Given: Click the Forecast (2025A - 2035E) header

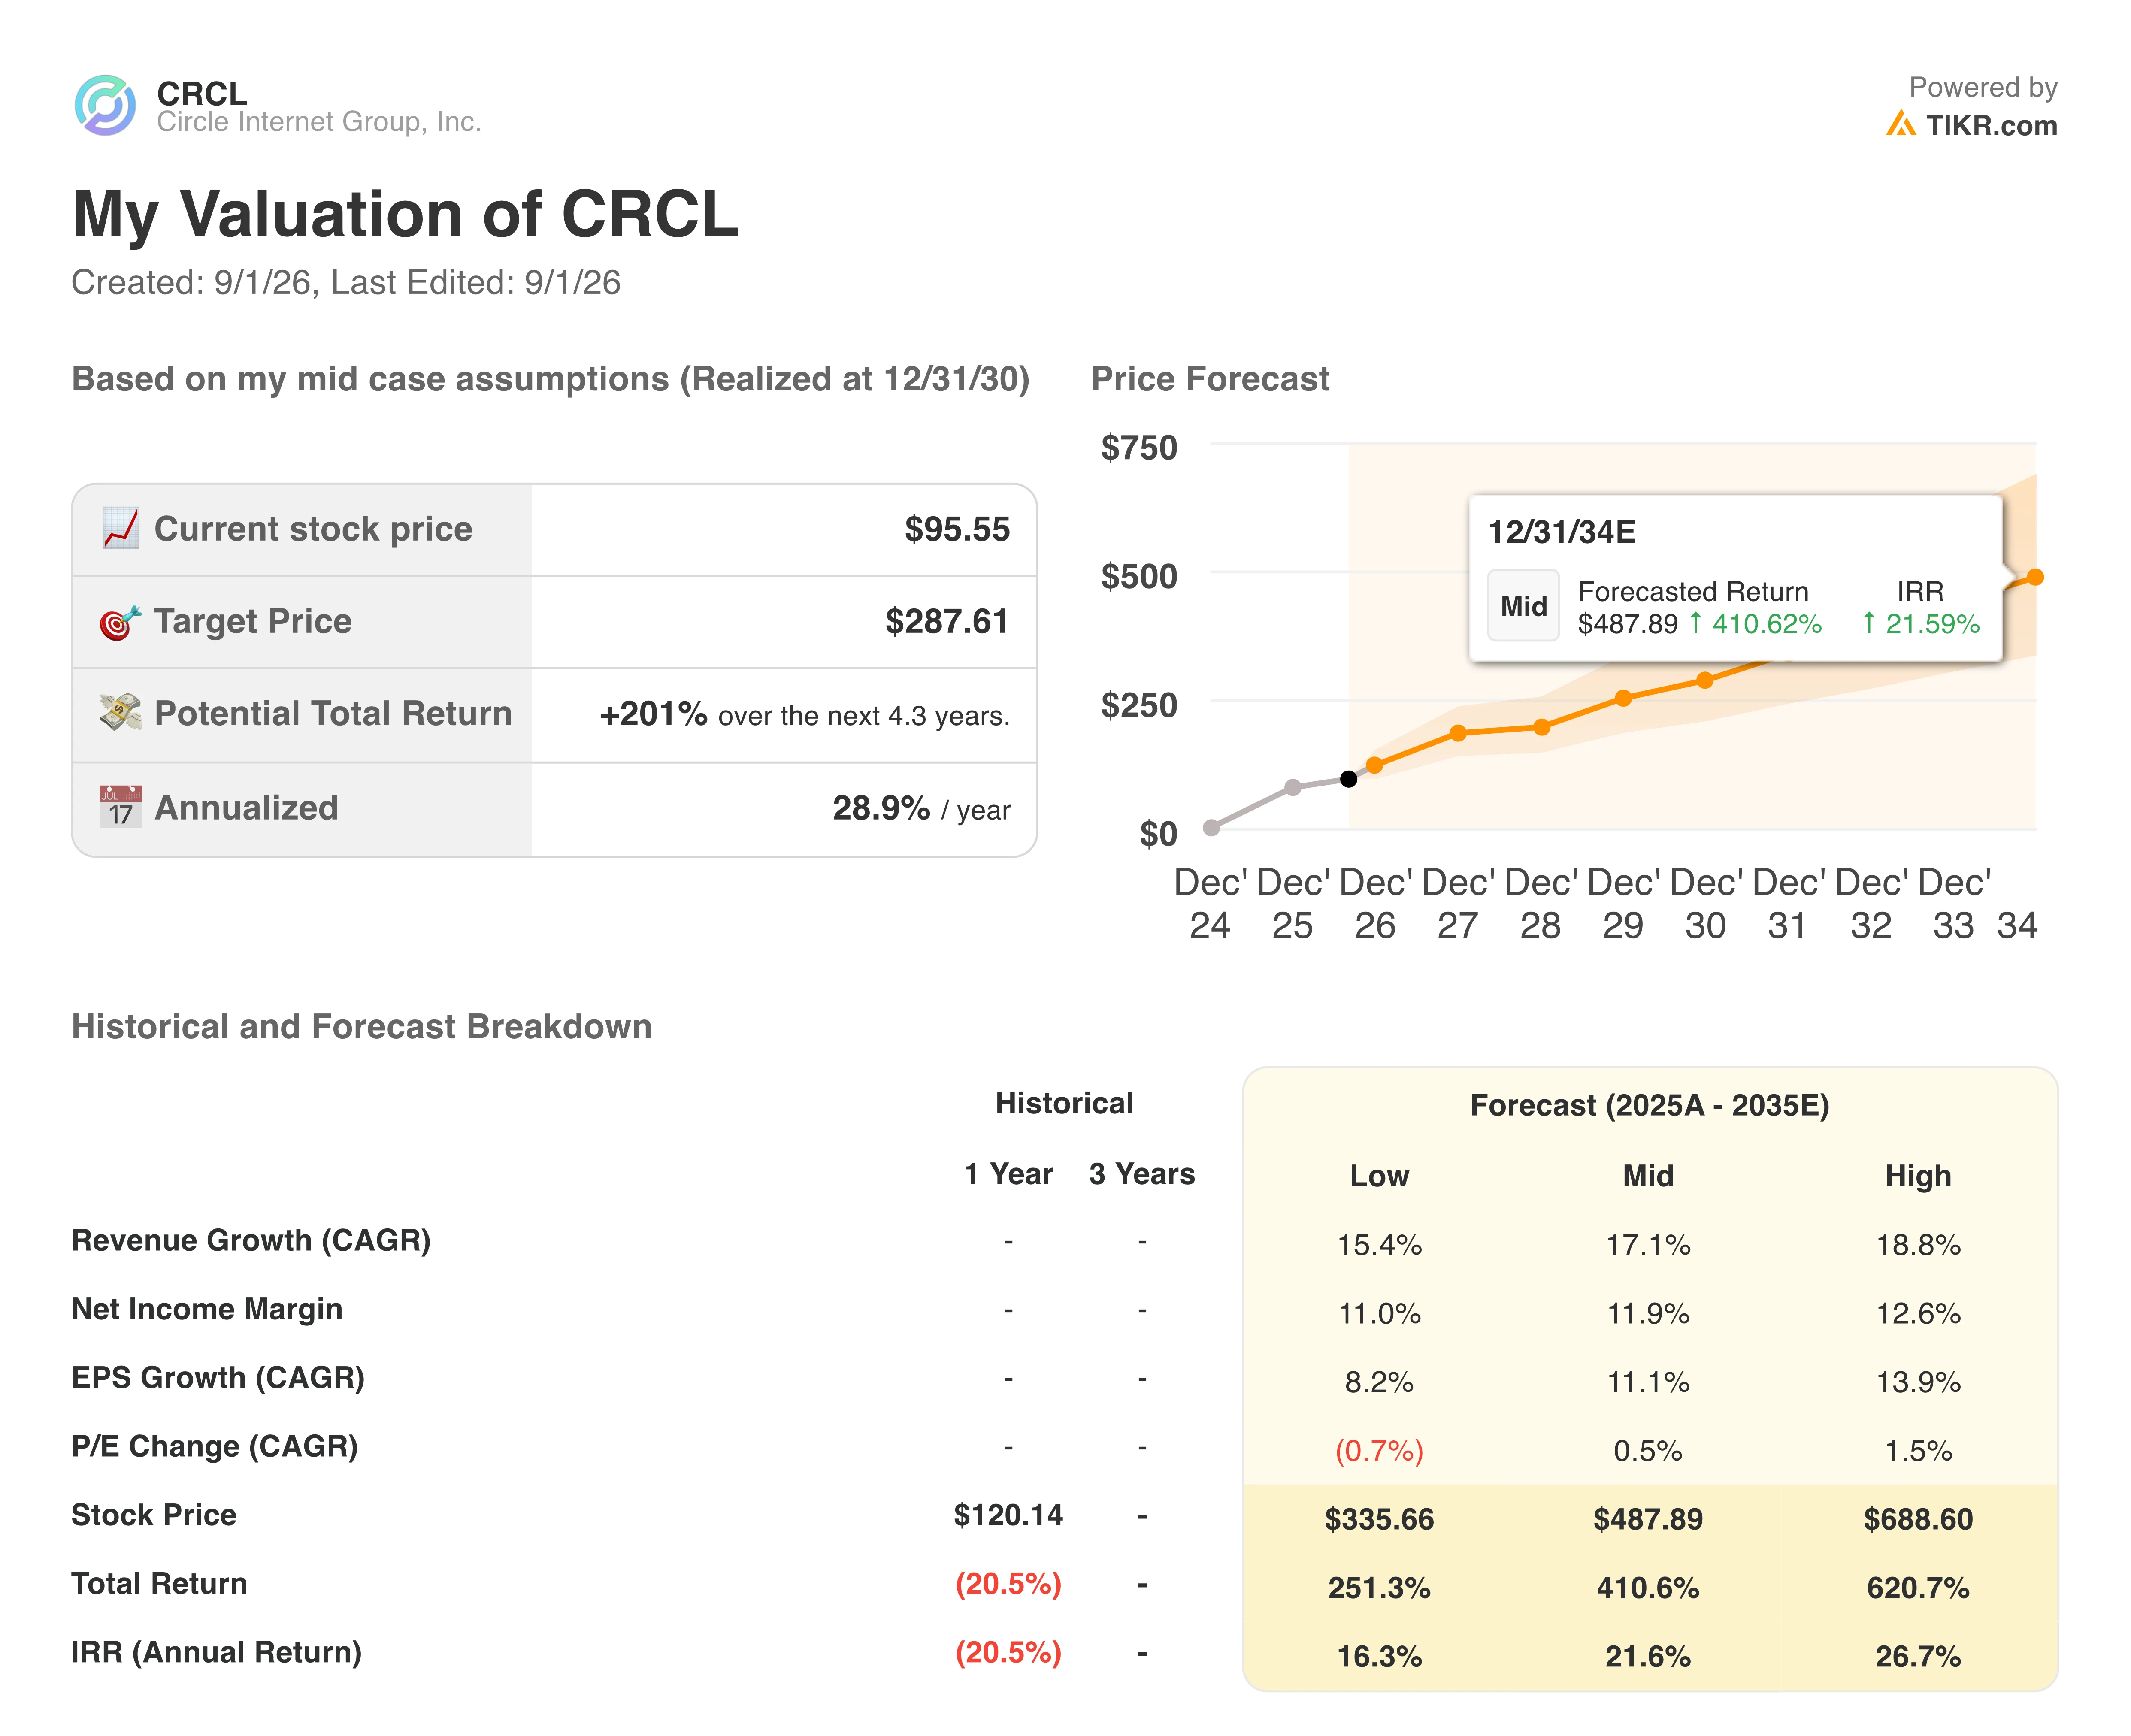Looking at the screenshot, I should pos(1649,1106).
